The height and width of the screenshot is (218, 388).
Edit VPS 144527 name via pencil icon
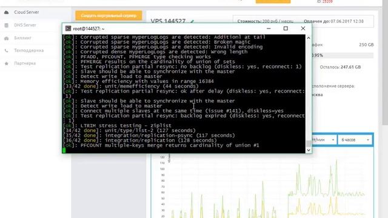pyautogui.click(x=192, y=21)
